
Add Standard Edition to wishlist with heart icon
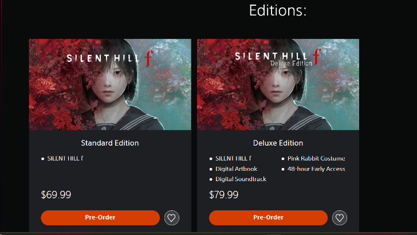pos(172,218)
